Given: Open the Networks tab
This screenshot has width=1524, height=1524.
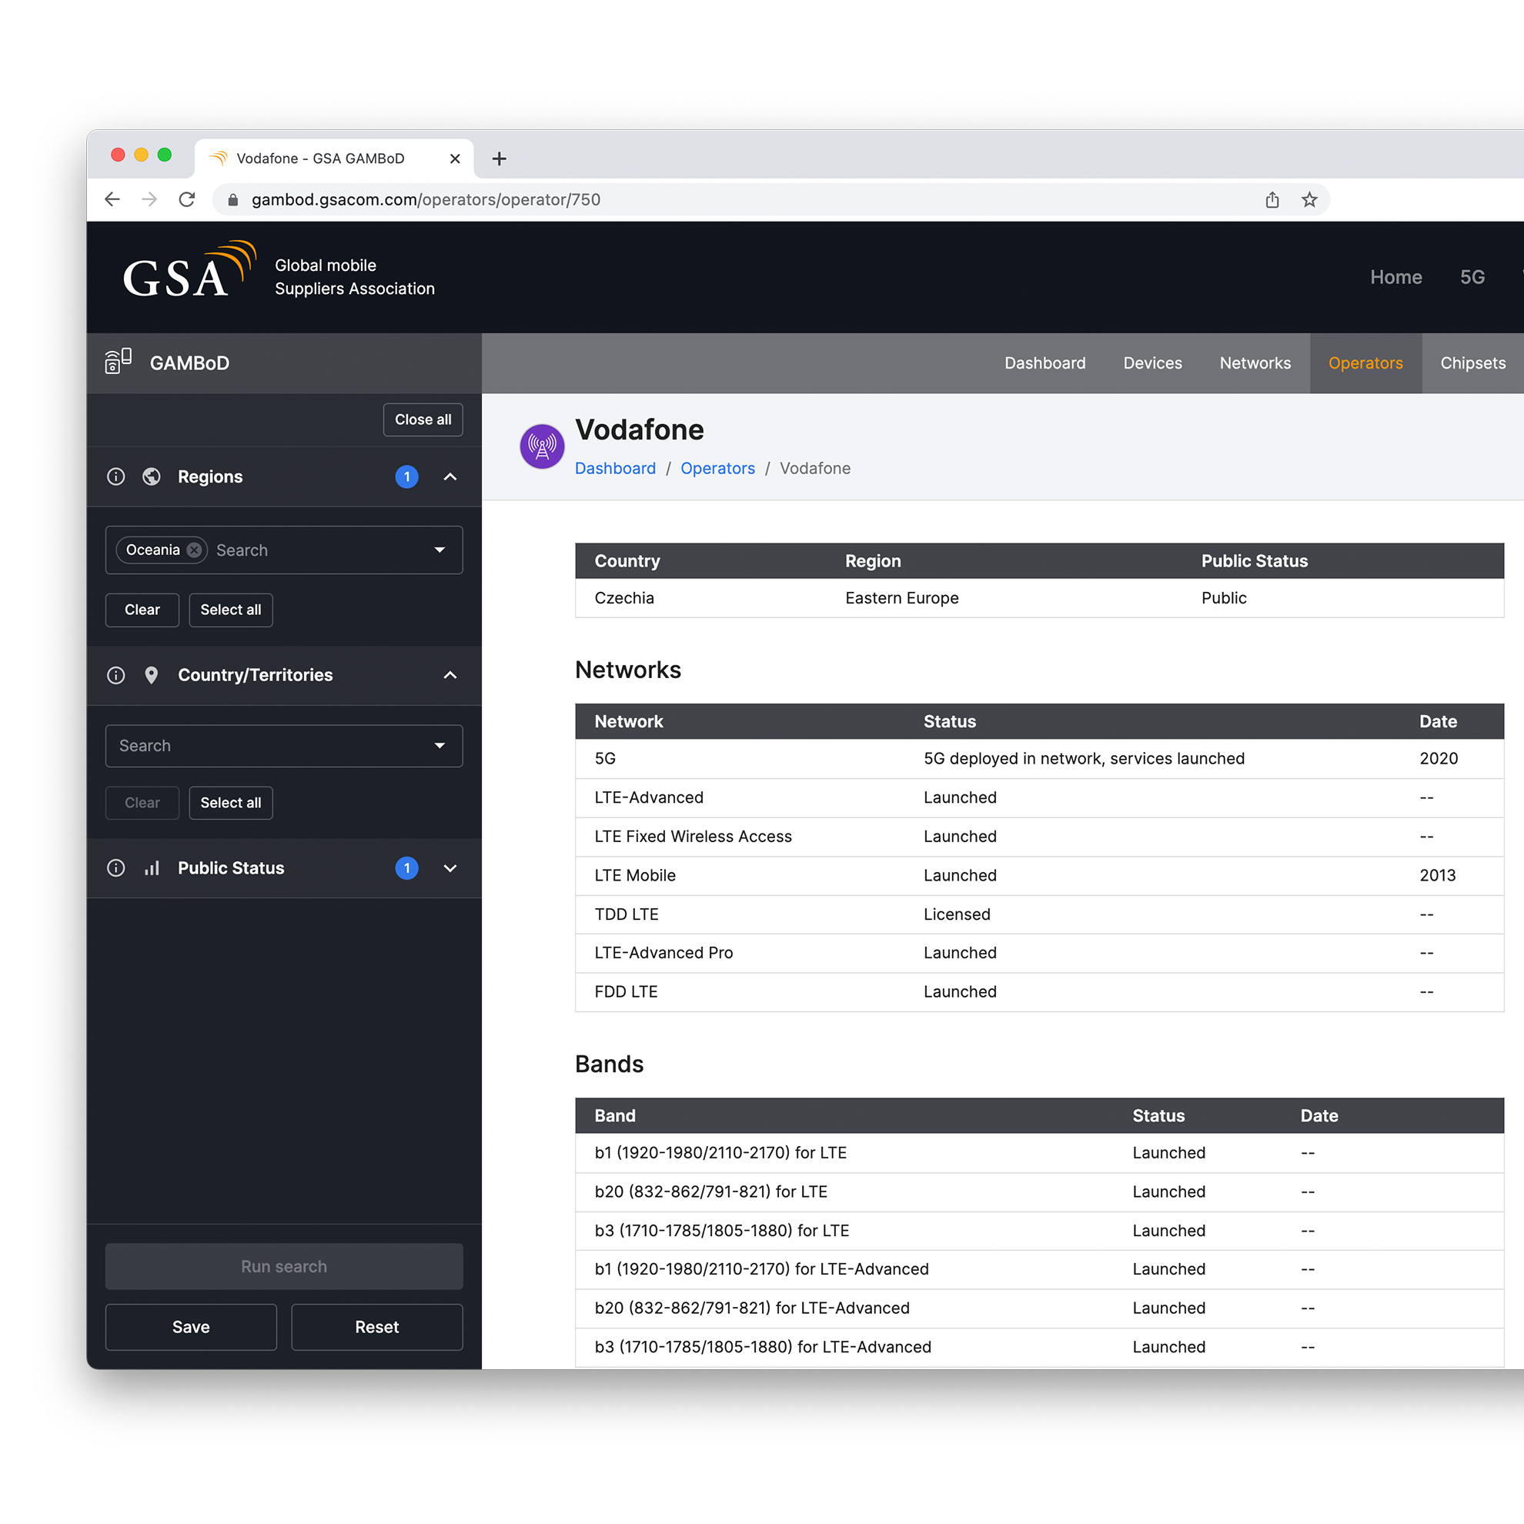Looking at the screenshot, I should (x=1255, y=363).
